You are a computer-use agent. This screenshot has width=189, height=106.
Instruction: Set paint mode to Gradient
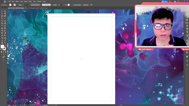click(x=3, y=52)
